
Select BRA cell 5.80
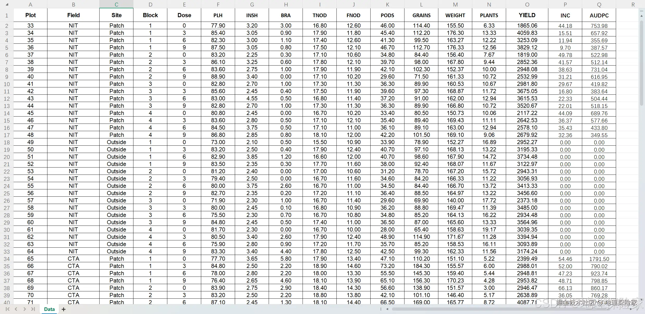(286, 259)
